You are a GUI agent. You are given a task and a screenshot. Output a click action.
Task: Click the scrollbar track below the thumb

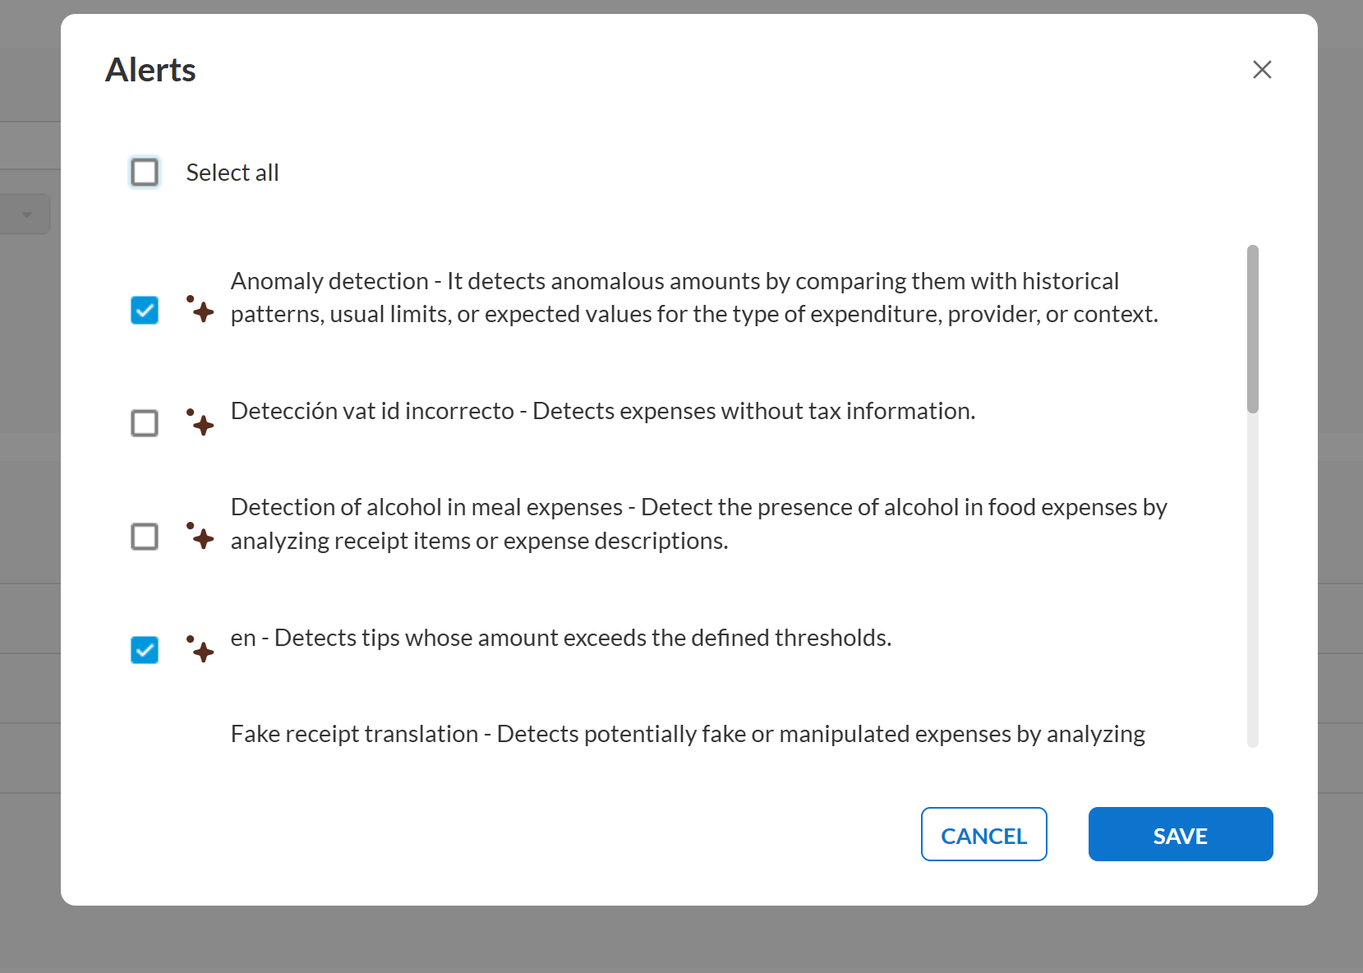point(1253,579)
